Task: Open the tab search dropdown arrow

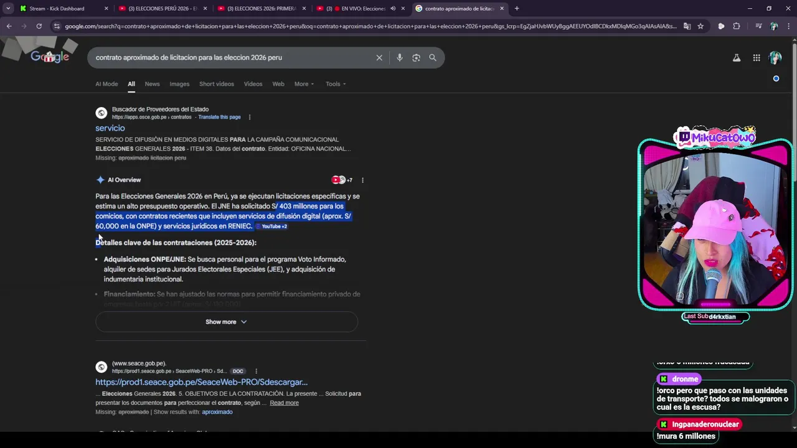Action: (x=8, y=9)
